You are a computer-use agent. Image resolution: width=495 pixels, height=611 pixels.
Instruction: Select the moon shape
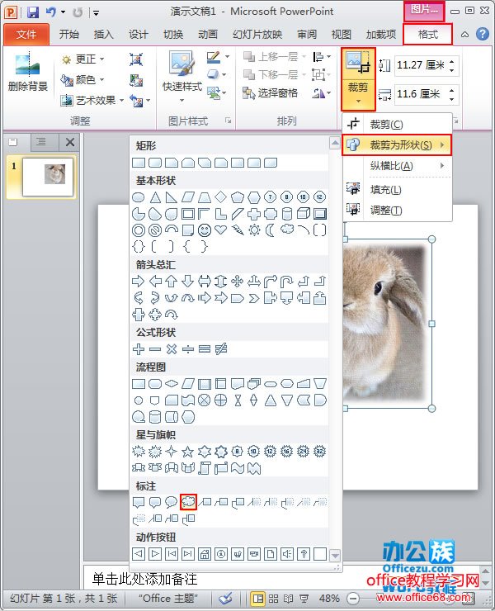point(271,230)
